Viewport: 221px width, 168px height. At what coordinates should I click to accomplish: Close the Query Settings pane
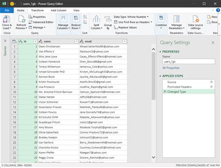pyautogui.click(x=213, y=42)
